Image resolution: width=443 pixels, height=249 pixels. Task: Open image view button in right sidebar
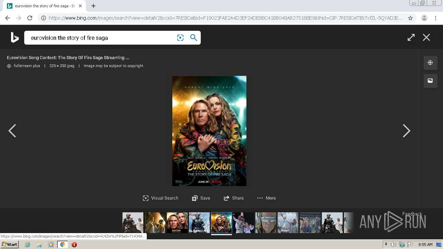[x=430, y=81]
